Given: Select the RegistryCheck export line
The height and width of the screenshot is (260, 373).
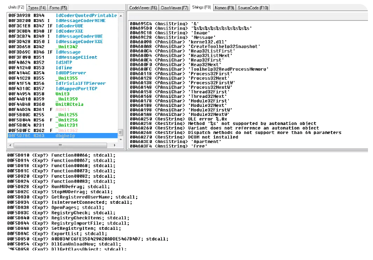Looking at the screenshot, I should tap(61, 213).
